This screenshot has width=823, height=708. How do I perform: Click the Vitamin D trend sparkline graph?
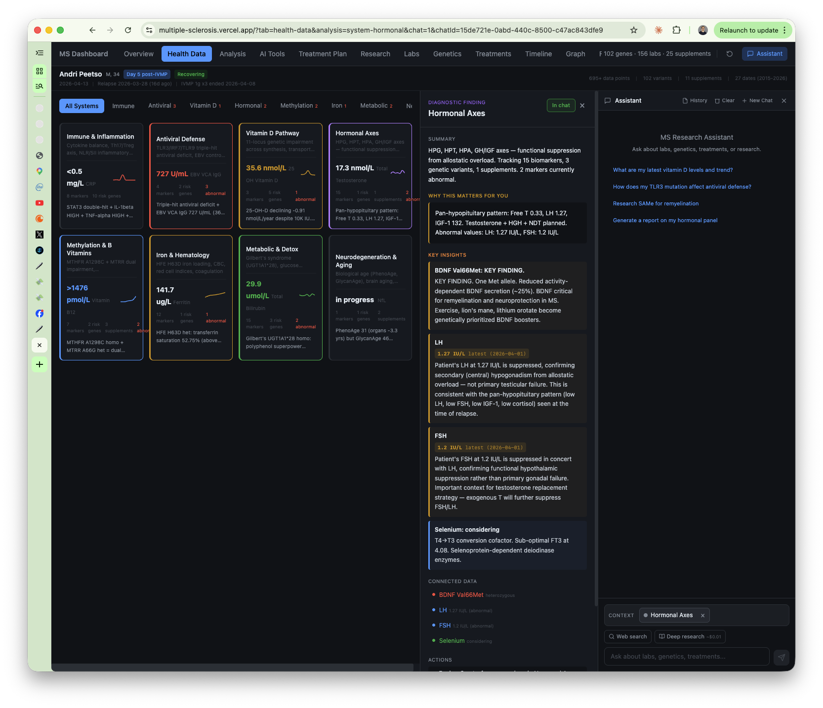308,173
